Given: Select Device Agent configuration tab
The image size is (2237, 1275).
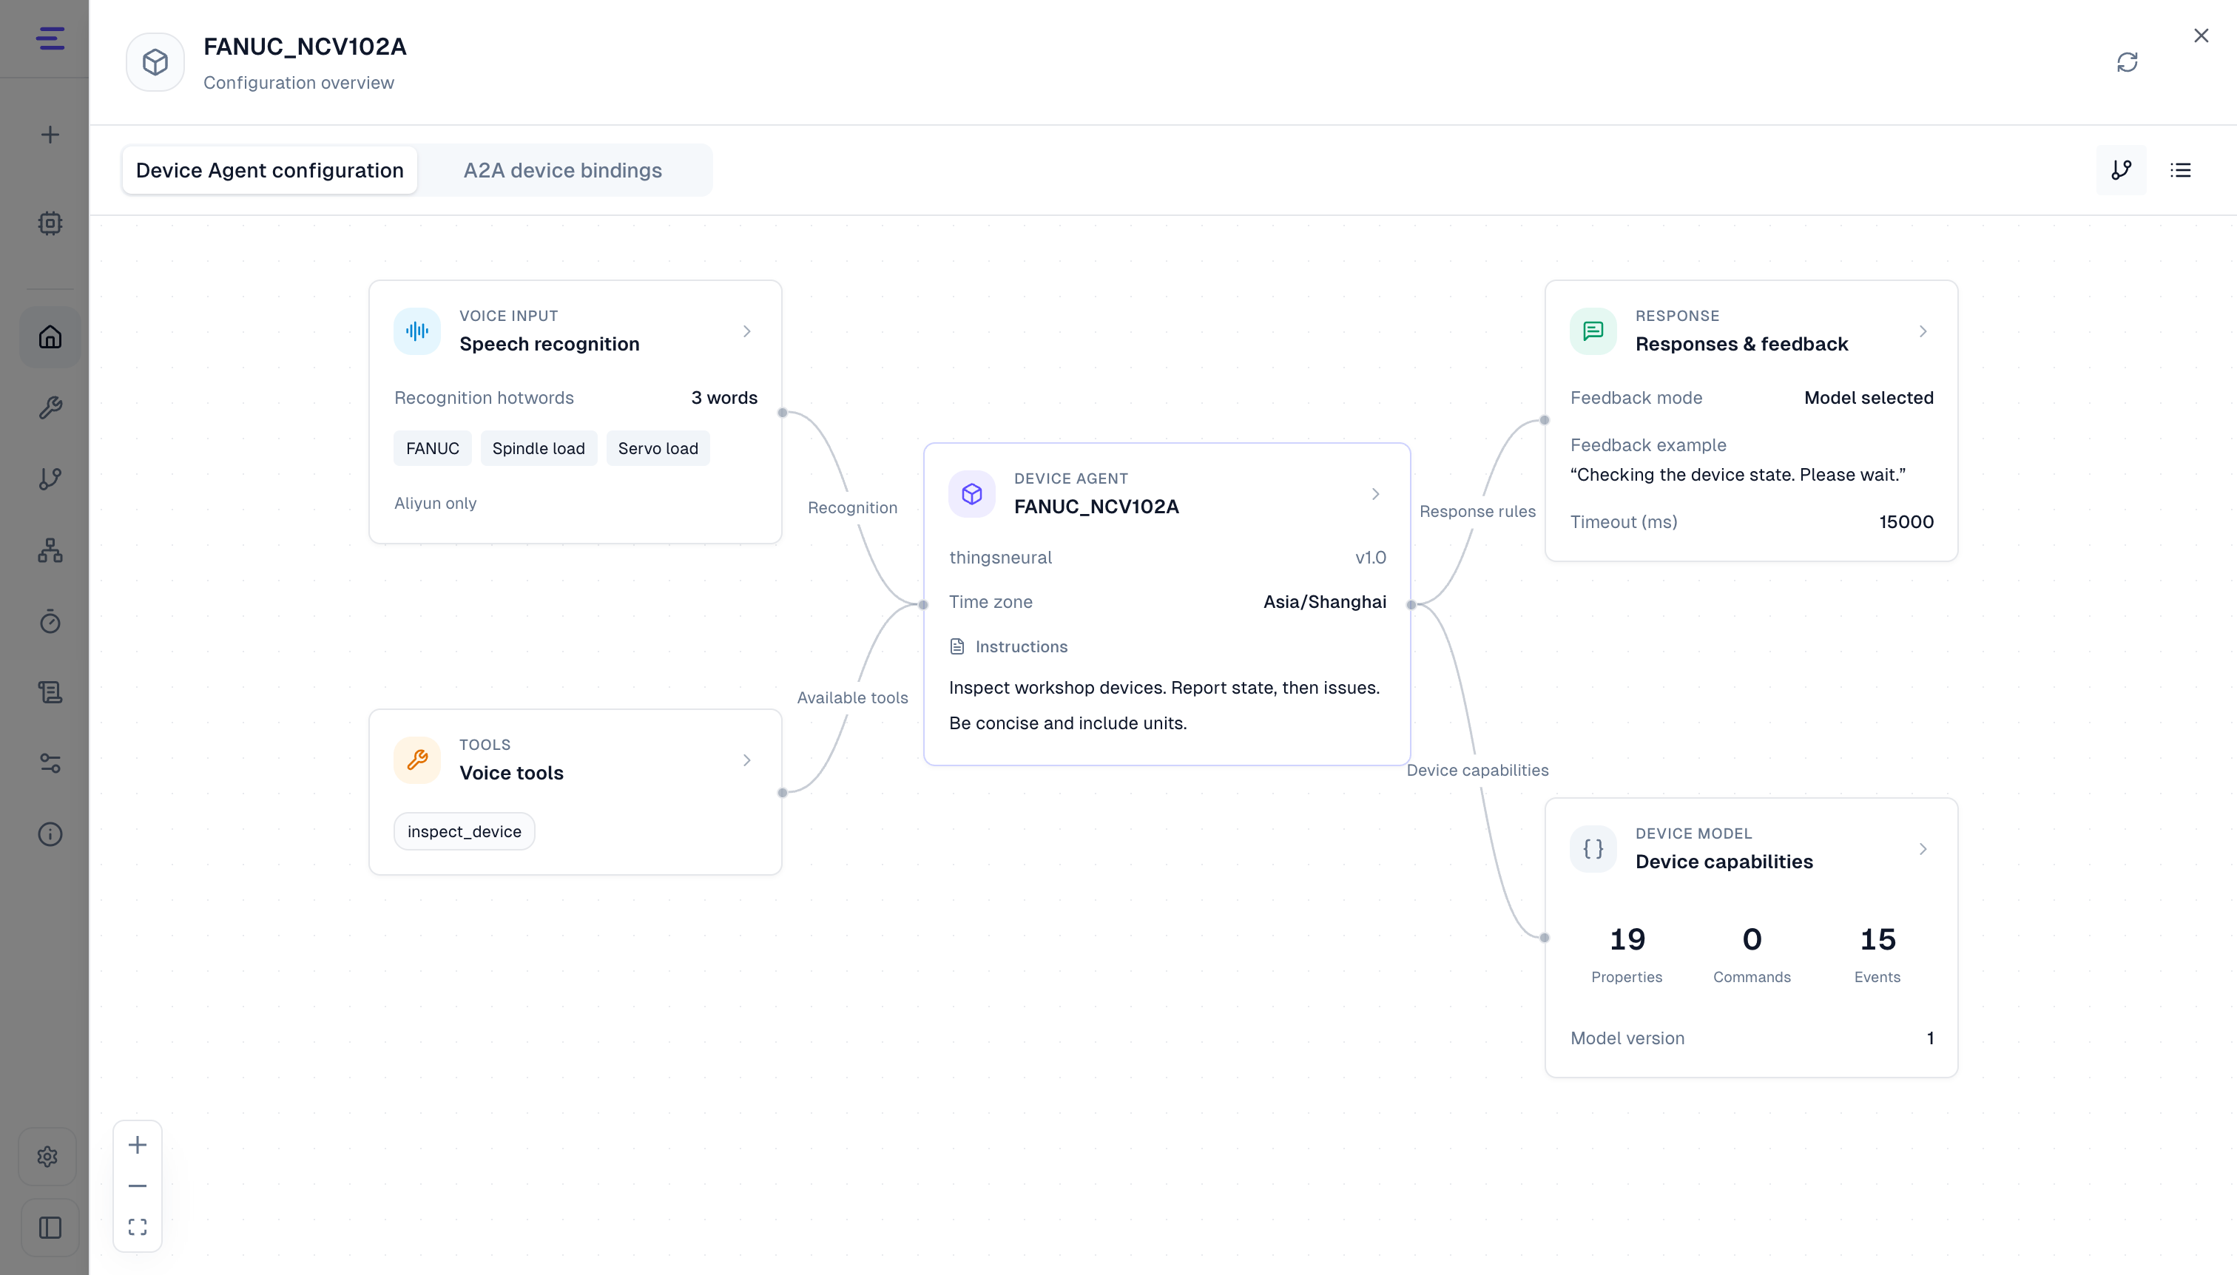Looking at the screenshot, I should [x=270, y=170].
